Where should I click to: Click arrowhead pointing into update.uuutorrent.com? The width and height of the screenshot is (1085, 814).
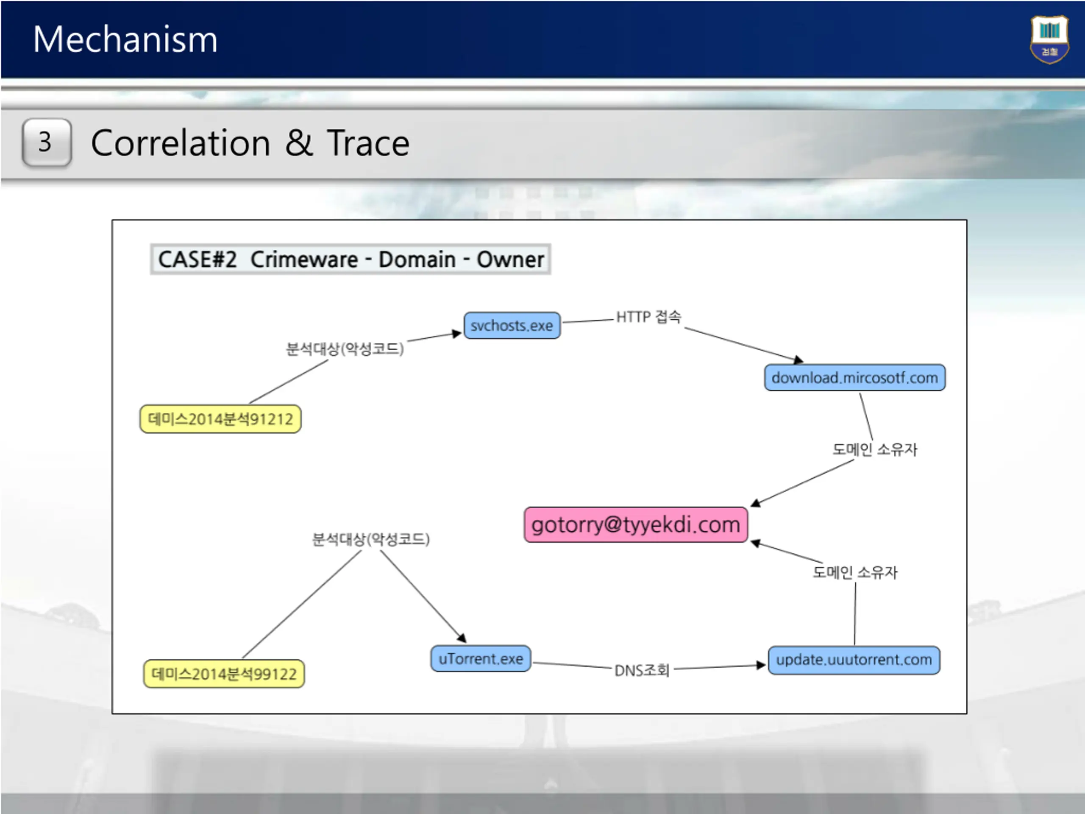click(x=761, y=665)
